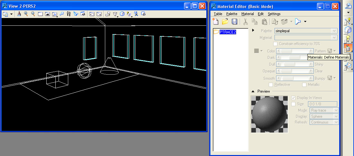Image resolution: width=354 pixels, height=156 pixels.
Task: Click the Fit View mountain icon
Action: [x=47, y=14]
